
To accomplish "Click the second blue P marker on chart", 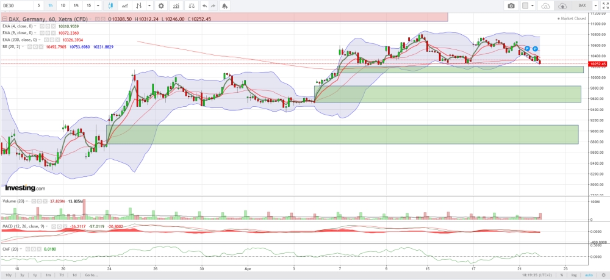I will click(536, 49).
